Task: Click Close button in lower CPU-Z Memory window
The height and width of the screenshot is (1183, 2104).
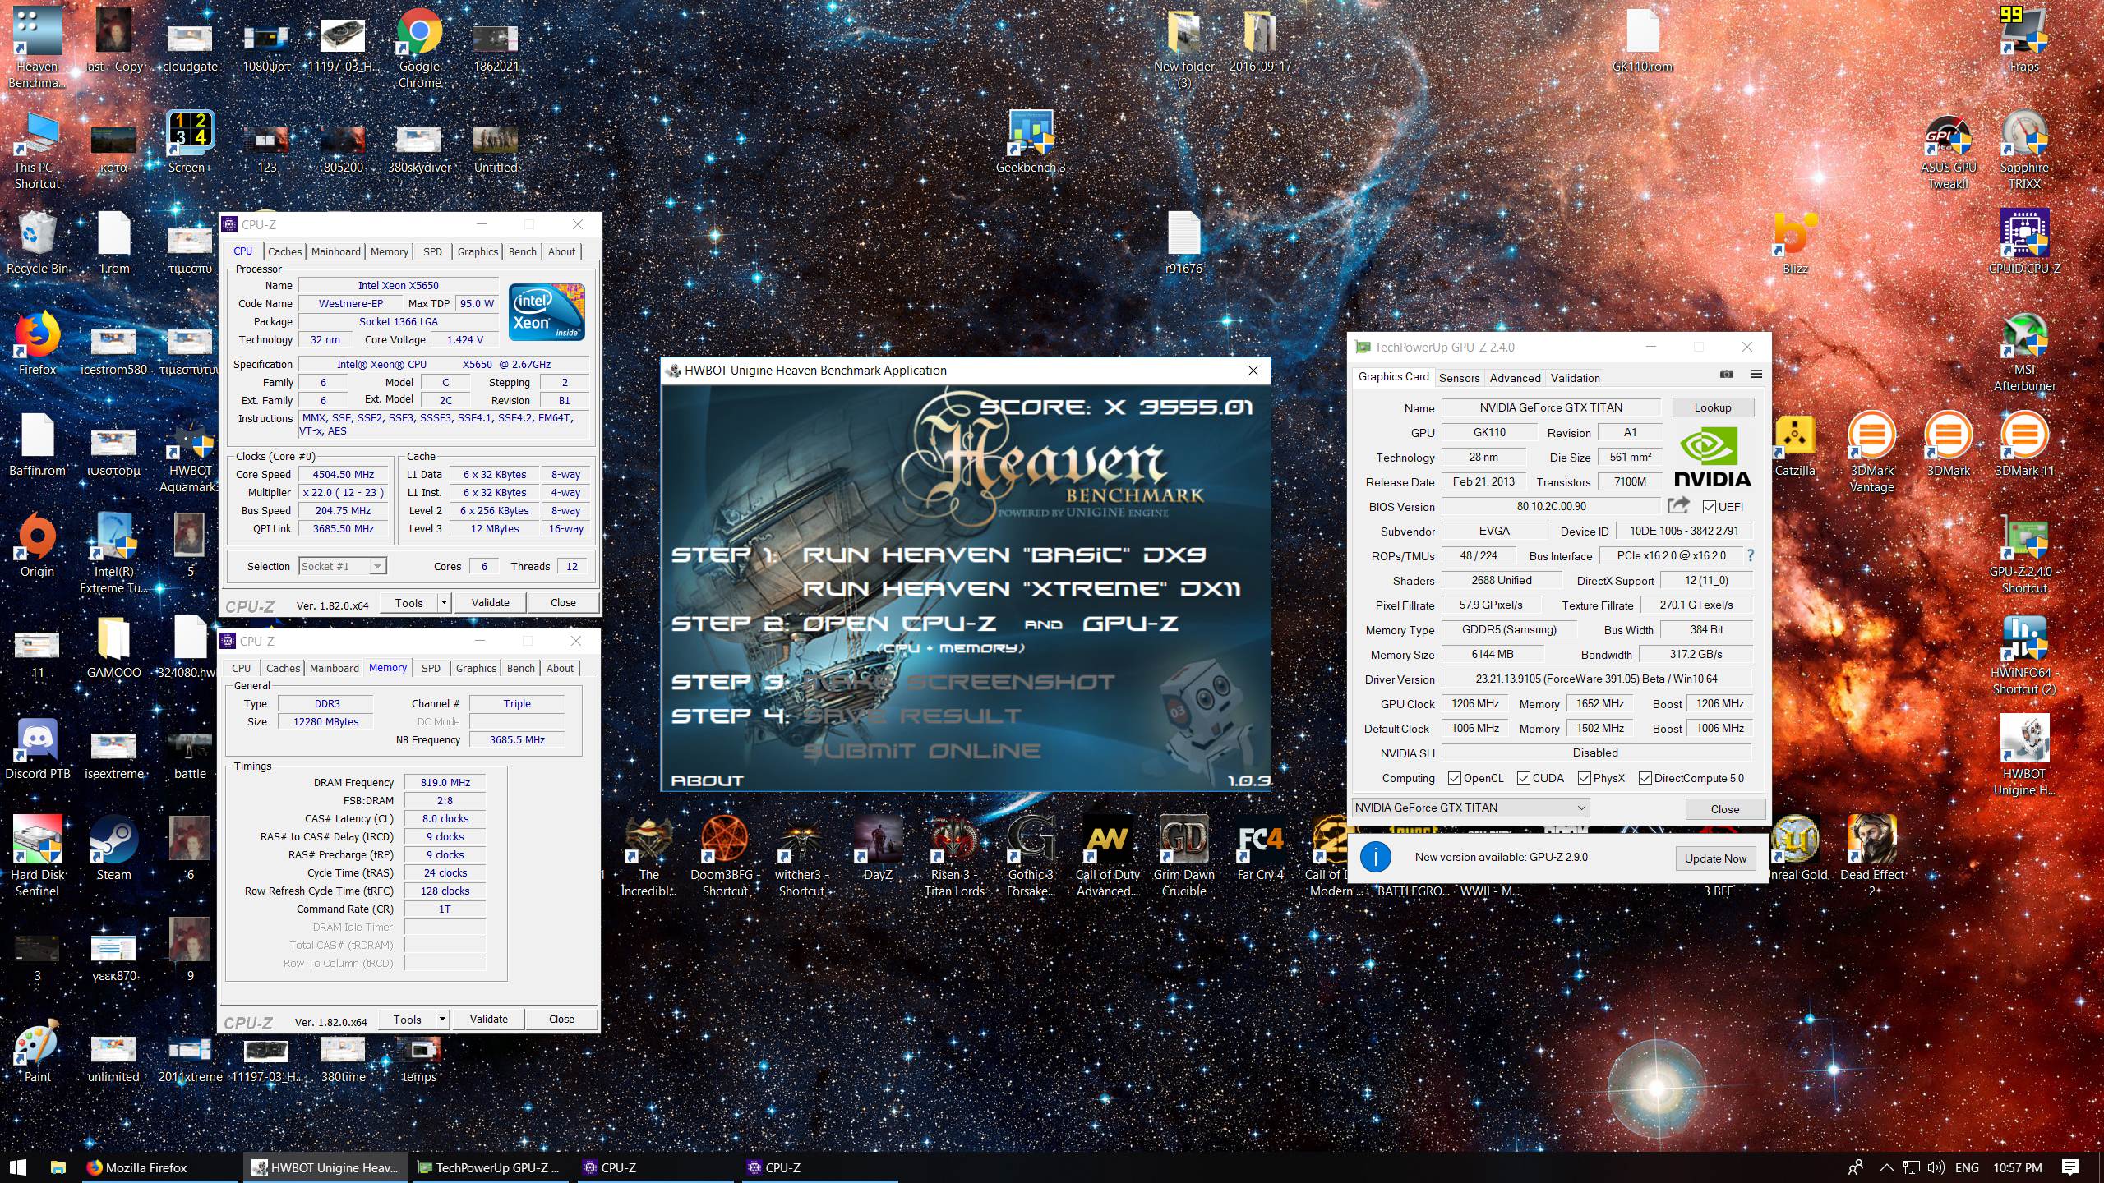Action: [561, 1019]
